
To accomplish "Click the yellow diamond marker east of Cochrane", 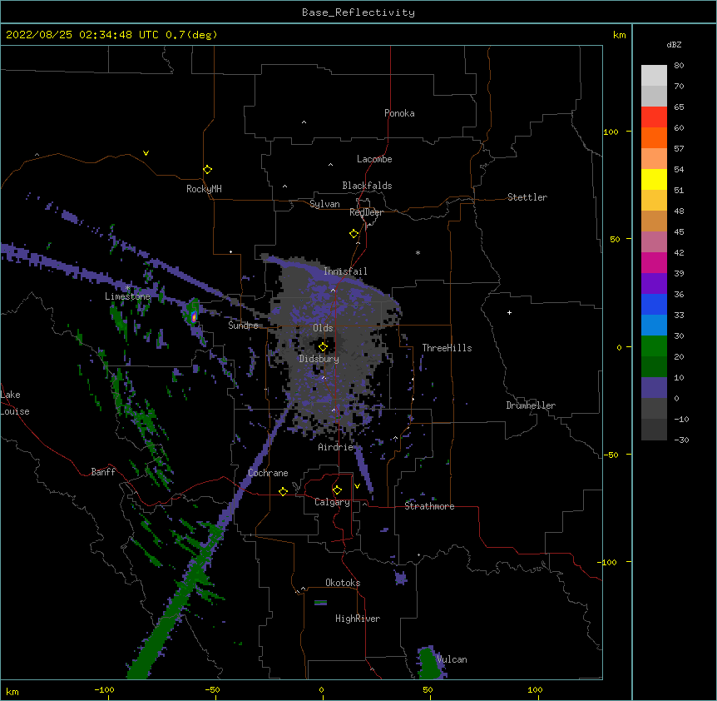I will point(283,491).
